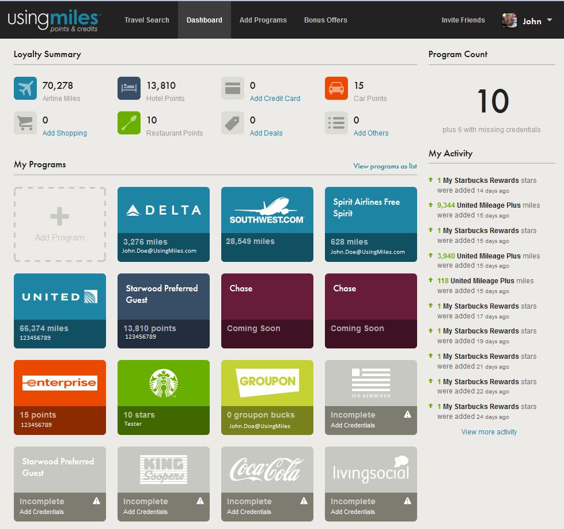Click the 10 stars Starbucks text

(x=139, y=415)
